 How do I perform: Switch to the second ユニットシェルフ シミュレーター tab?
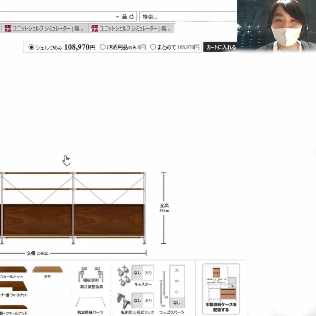pyautogui.click(x=132, y=28)
